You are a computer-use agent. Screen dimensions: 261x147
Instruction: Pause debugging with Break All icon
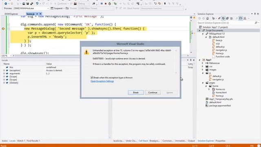[102, 4]
